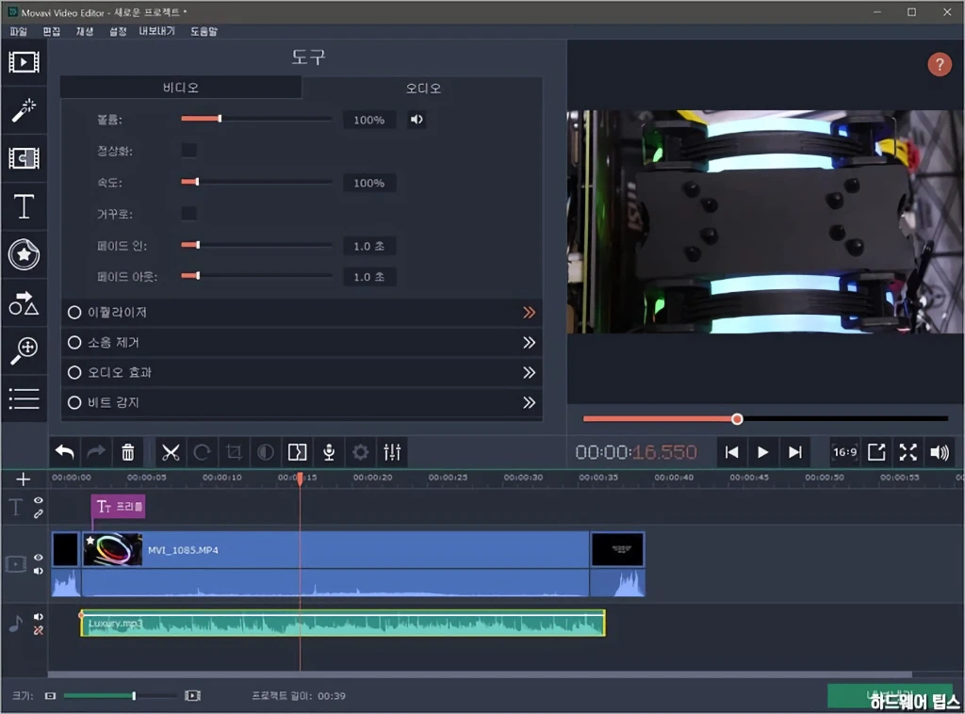Image resolution: width=965 pixels, height=714 pixels.
Task: Open the filters magic wand panel
Action: [x=24, y=111]
